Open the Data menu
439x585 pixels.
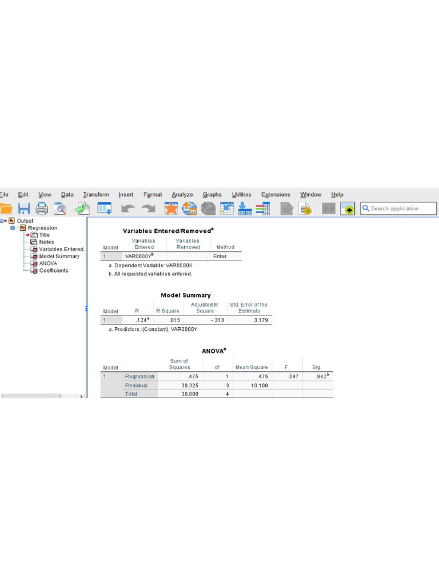pos(67,194)
